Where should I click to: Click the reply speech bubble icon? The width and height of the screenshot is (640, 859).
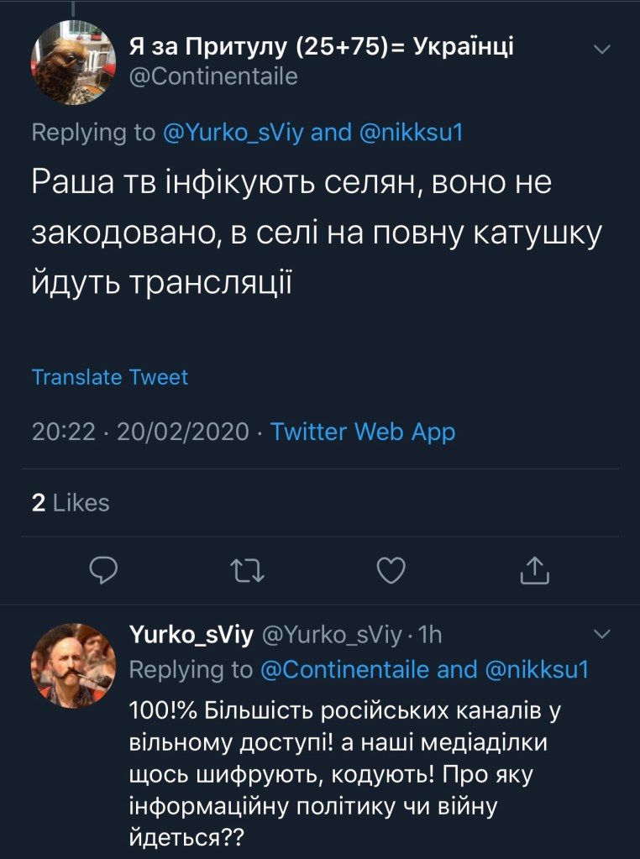pos(102,570)
